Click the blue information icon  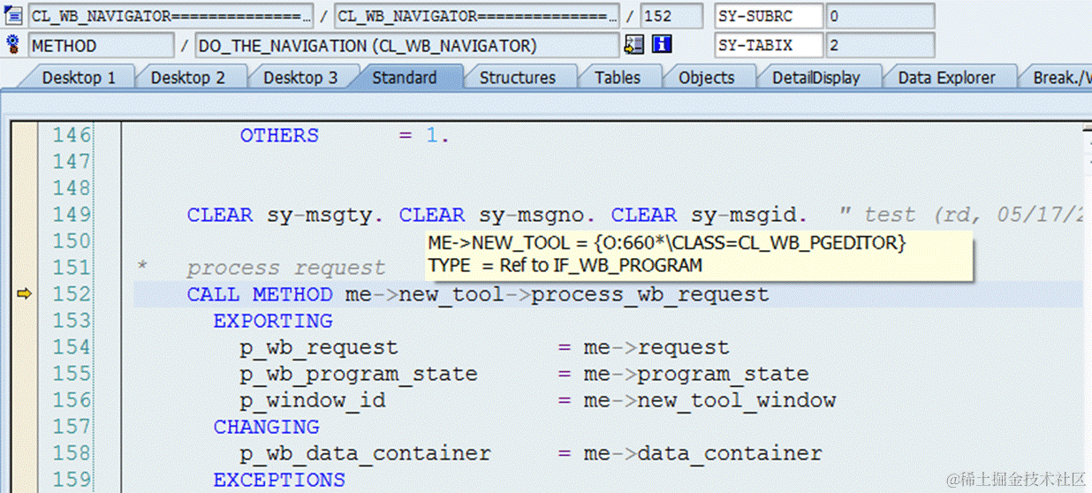tap(663, 45)
